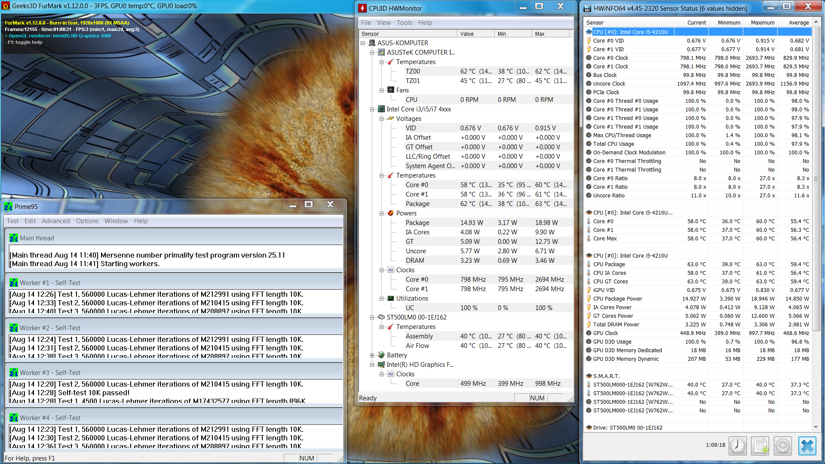Click the Max column header in HWMonitor
The width and height of the screenshot is (825, 464).
(551, 34)
